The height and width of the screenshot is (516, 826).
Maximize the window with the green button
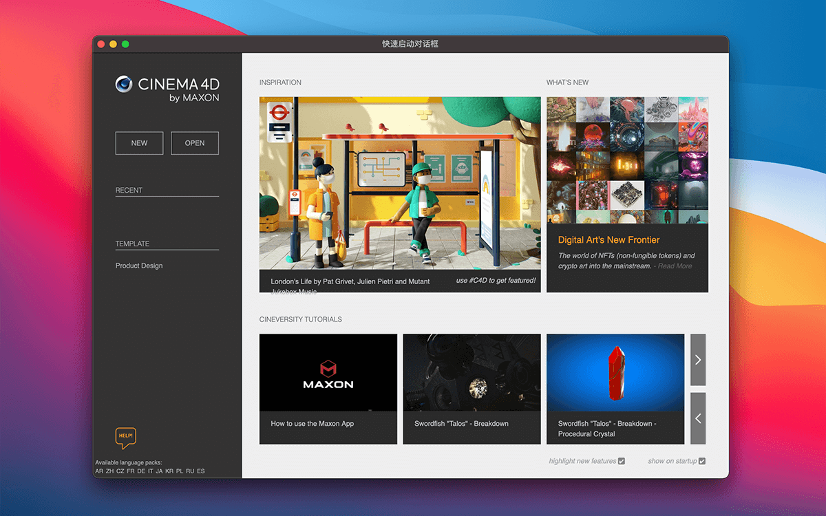click(126, 44)
